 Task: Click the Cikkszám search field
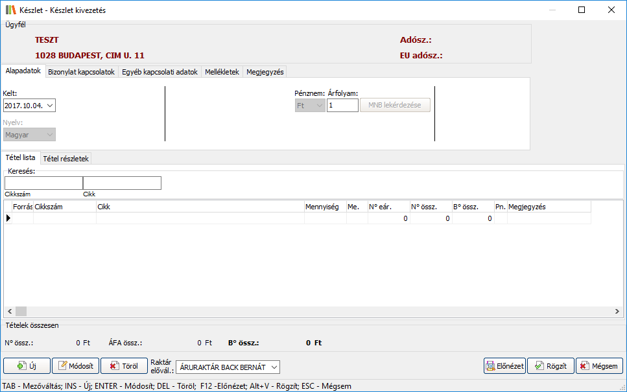coord(43,183)
